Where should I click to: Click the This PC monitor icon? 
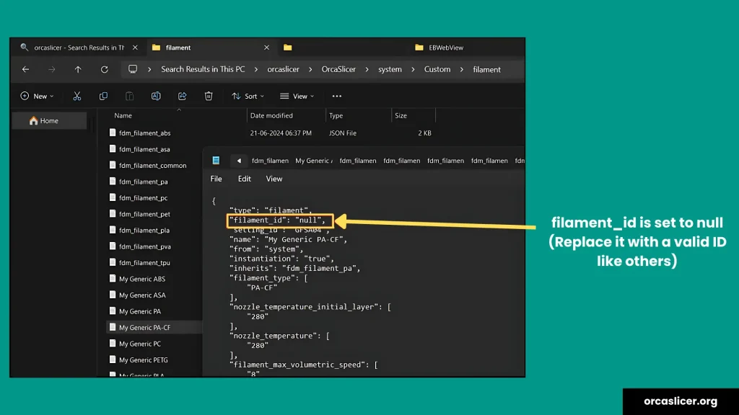tap(133, 69)
